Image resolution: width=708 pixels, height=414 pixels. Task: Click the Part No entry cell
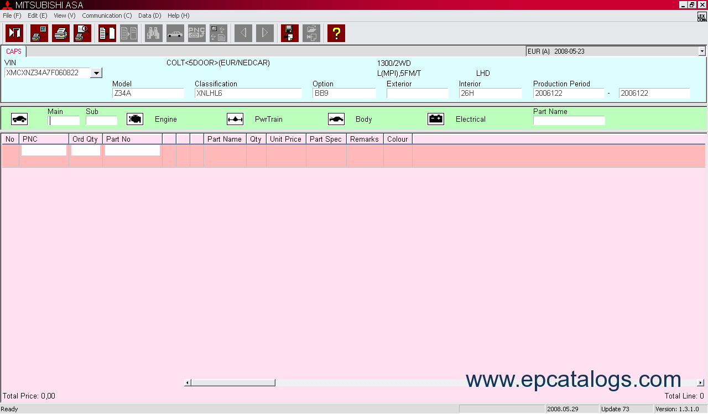(x=132, y=151)
